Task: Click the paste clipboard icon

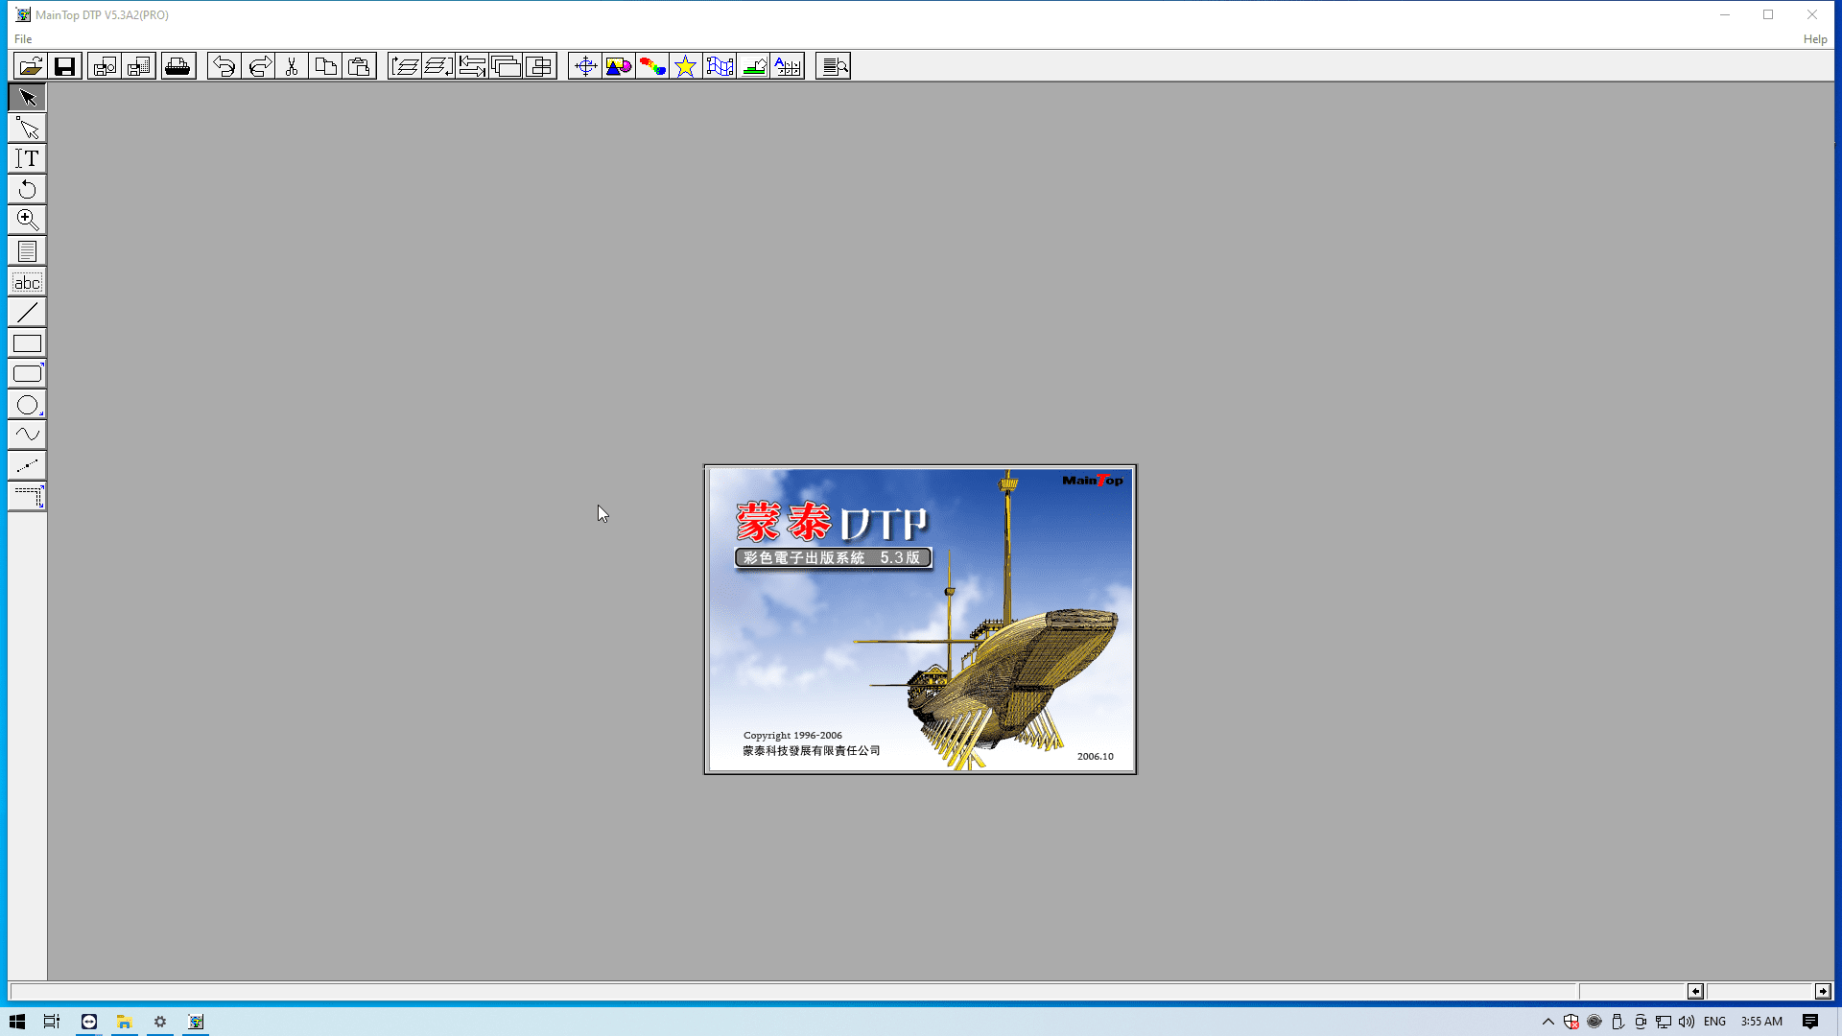Action: pos(359,66)
